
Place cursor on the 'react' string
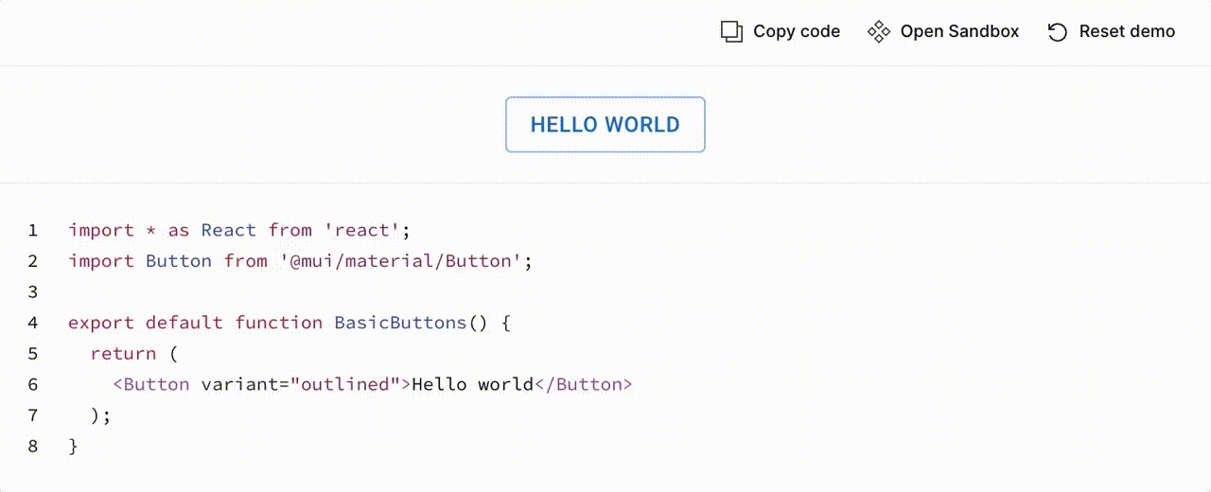coord(361,230)
